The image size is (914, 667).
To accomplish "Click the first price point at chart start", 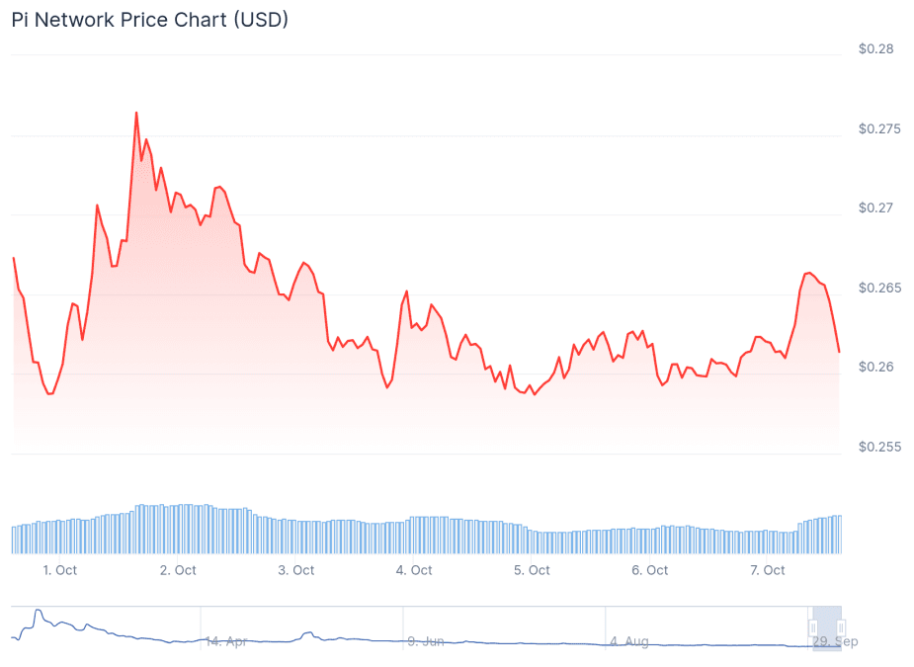I will coord(13,258).
